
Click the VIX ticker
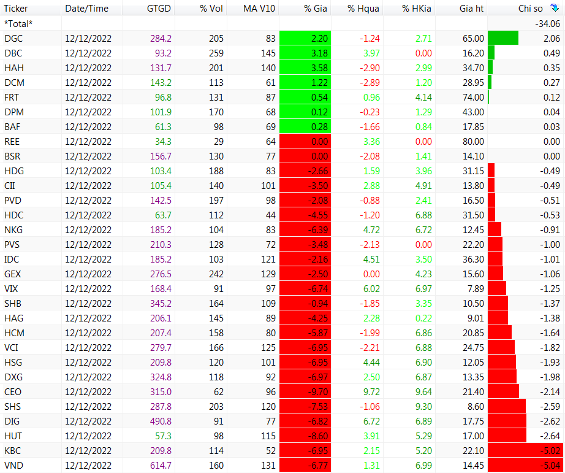(x=11, y=289)
